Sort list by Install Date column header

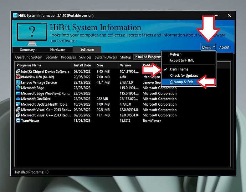click(x=82, y=65)
